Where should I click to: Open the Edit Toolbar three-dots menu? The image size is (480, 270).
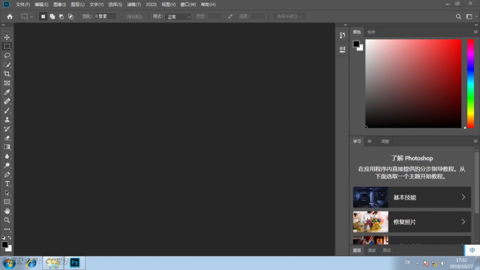7,229
